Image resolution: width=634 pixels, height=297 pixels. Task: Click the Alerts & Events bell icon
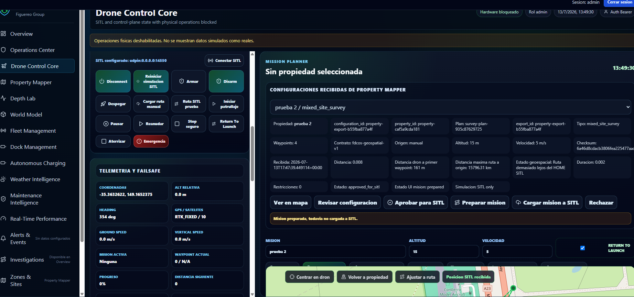coord(3,239)
